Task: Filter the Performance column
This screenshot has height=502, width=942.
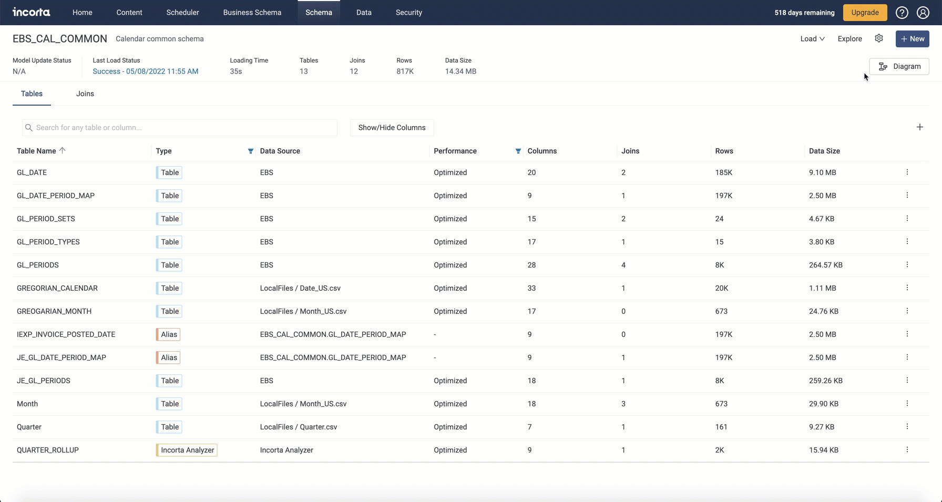Action: point(518,151)
